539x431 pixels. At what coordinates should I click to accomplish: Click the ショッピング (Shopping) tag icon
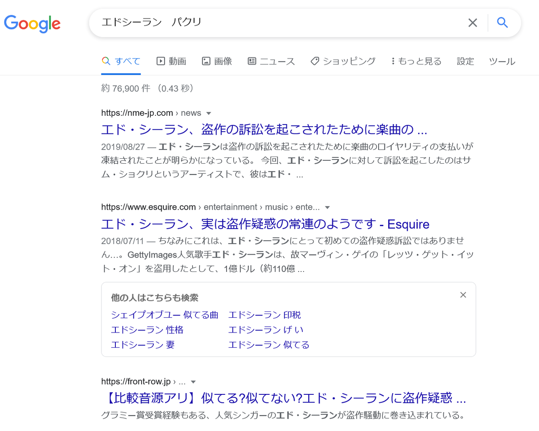tap(314, 61)
